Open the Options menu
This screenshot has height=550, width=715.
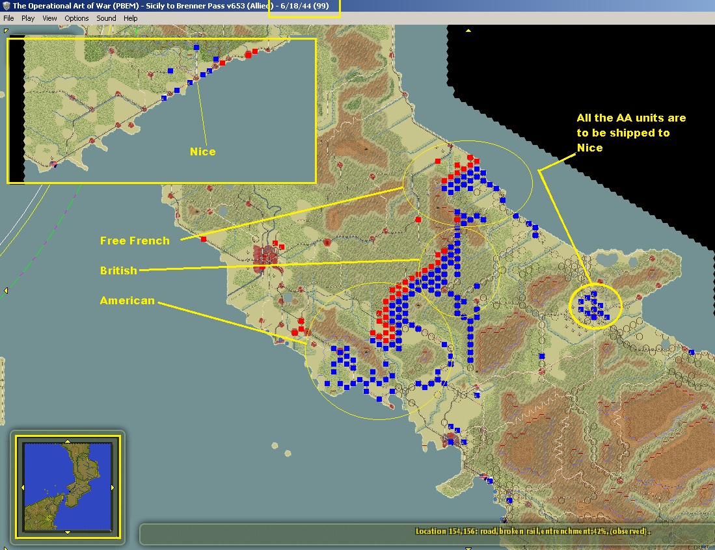coord(77,18)
